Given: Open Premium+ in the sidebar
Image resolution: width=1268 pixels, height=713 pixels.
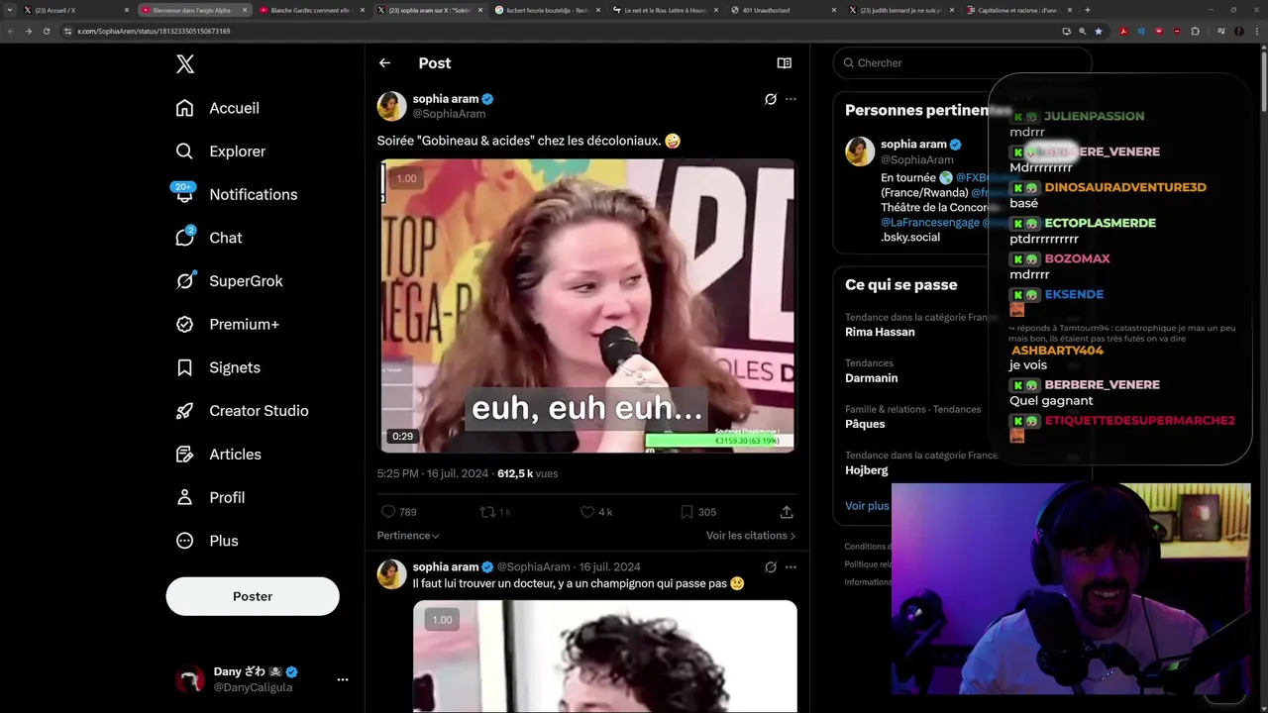Looking at the screenshot, I should (x=228, y=324).
